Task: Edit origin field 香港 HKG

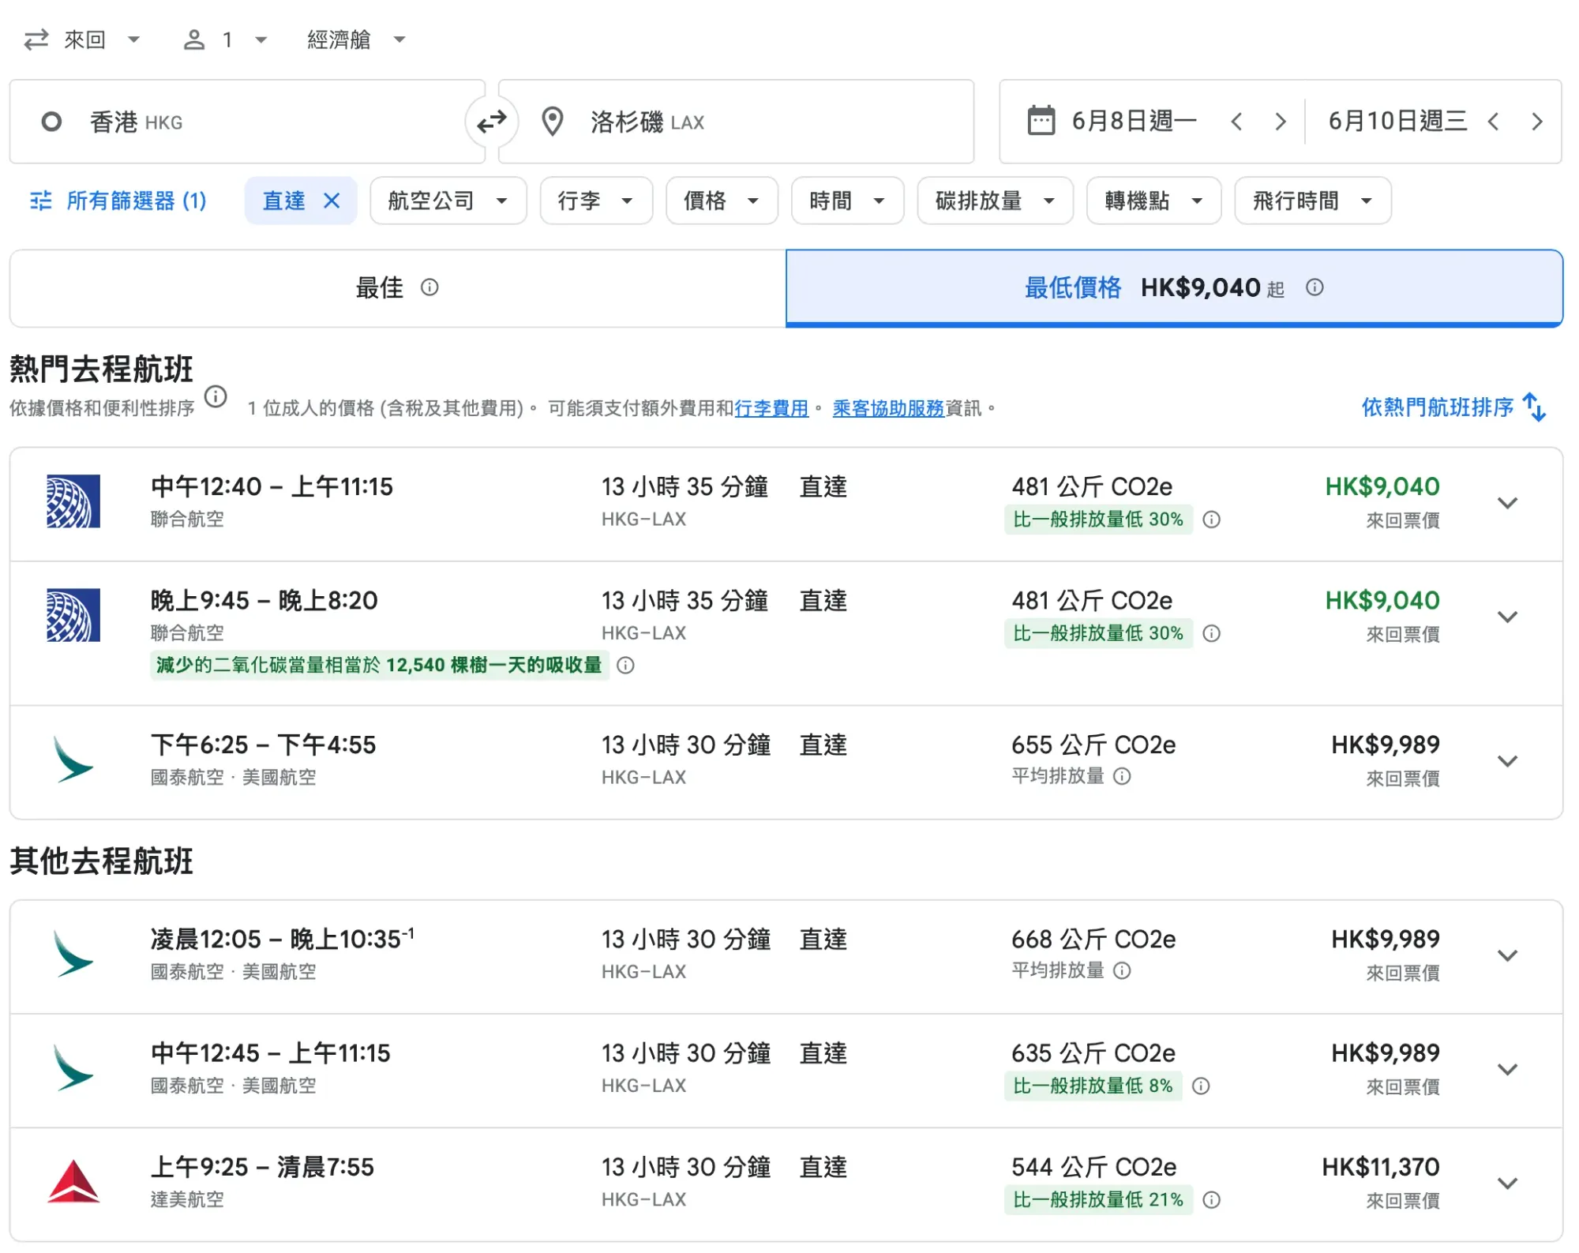Action: pos(247,122)
